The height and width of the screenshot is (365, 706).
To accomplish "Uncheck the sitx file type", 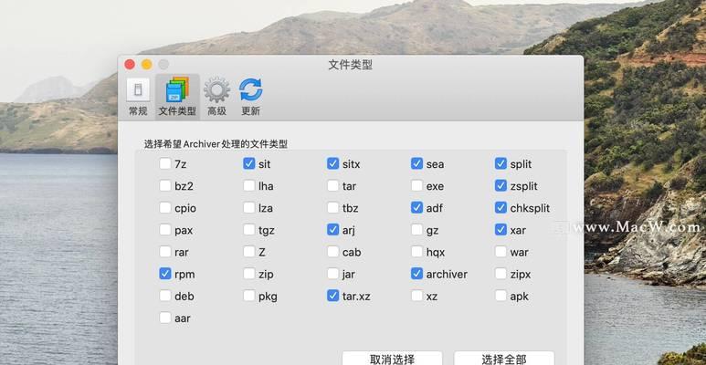I will (332, 164).
